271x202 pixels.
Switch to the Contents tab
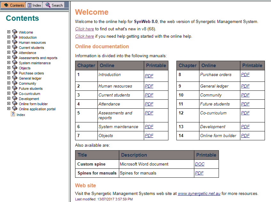tap(13, 5)
